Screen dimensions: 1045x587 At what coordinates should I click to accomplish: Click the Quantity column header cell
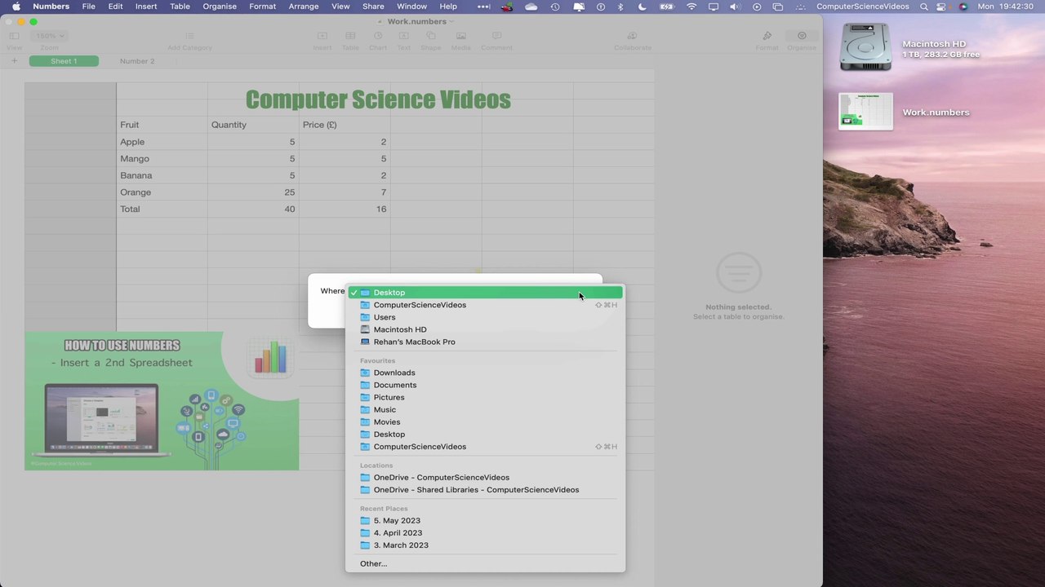coord(253,125)
